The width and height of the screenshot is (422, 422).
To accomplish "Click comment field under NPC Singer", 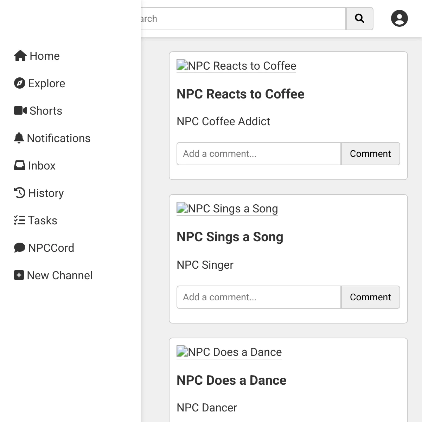I will pyautogui.click(x=259, y=297).
